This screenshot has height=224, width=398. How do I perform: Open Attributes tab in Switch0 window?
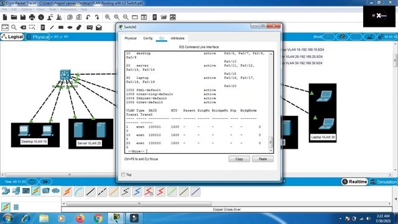tap(177, 39)
